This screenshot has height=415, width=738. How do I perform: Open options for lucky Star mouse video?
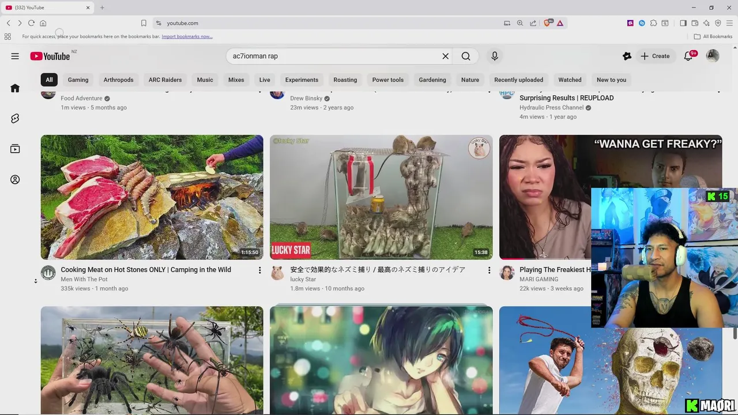(x=489, y=270)
